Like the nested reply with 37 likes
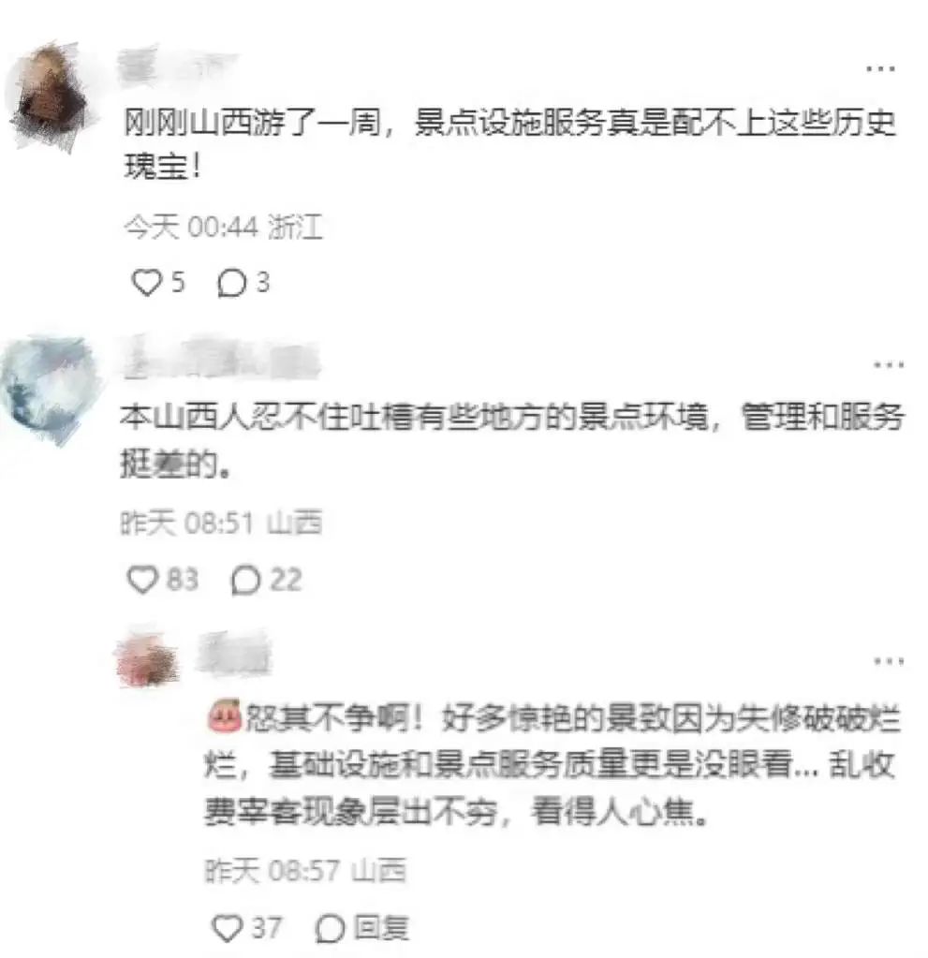This screenshot has height=958, width=928. click(x=228, y=928)
